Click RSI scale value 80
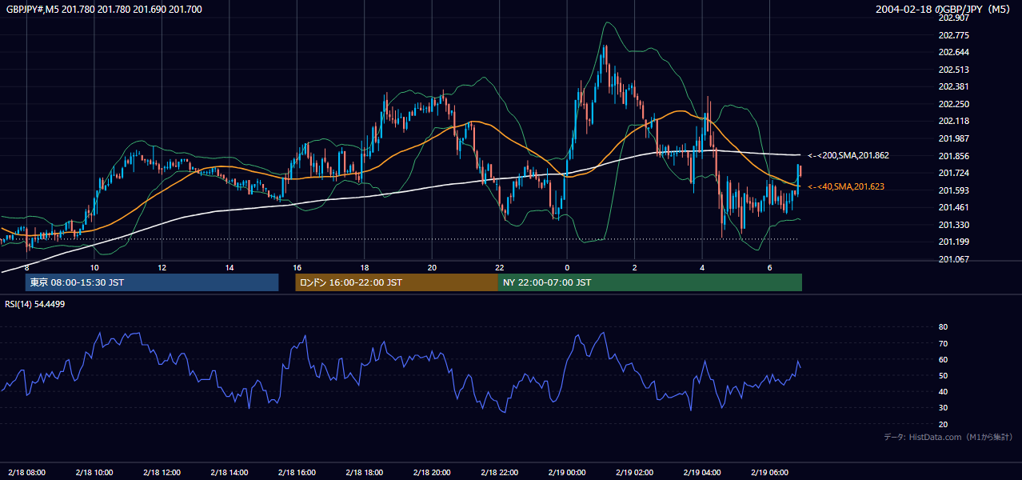 point(943,327)
